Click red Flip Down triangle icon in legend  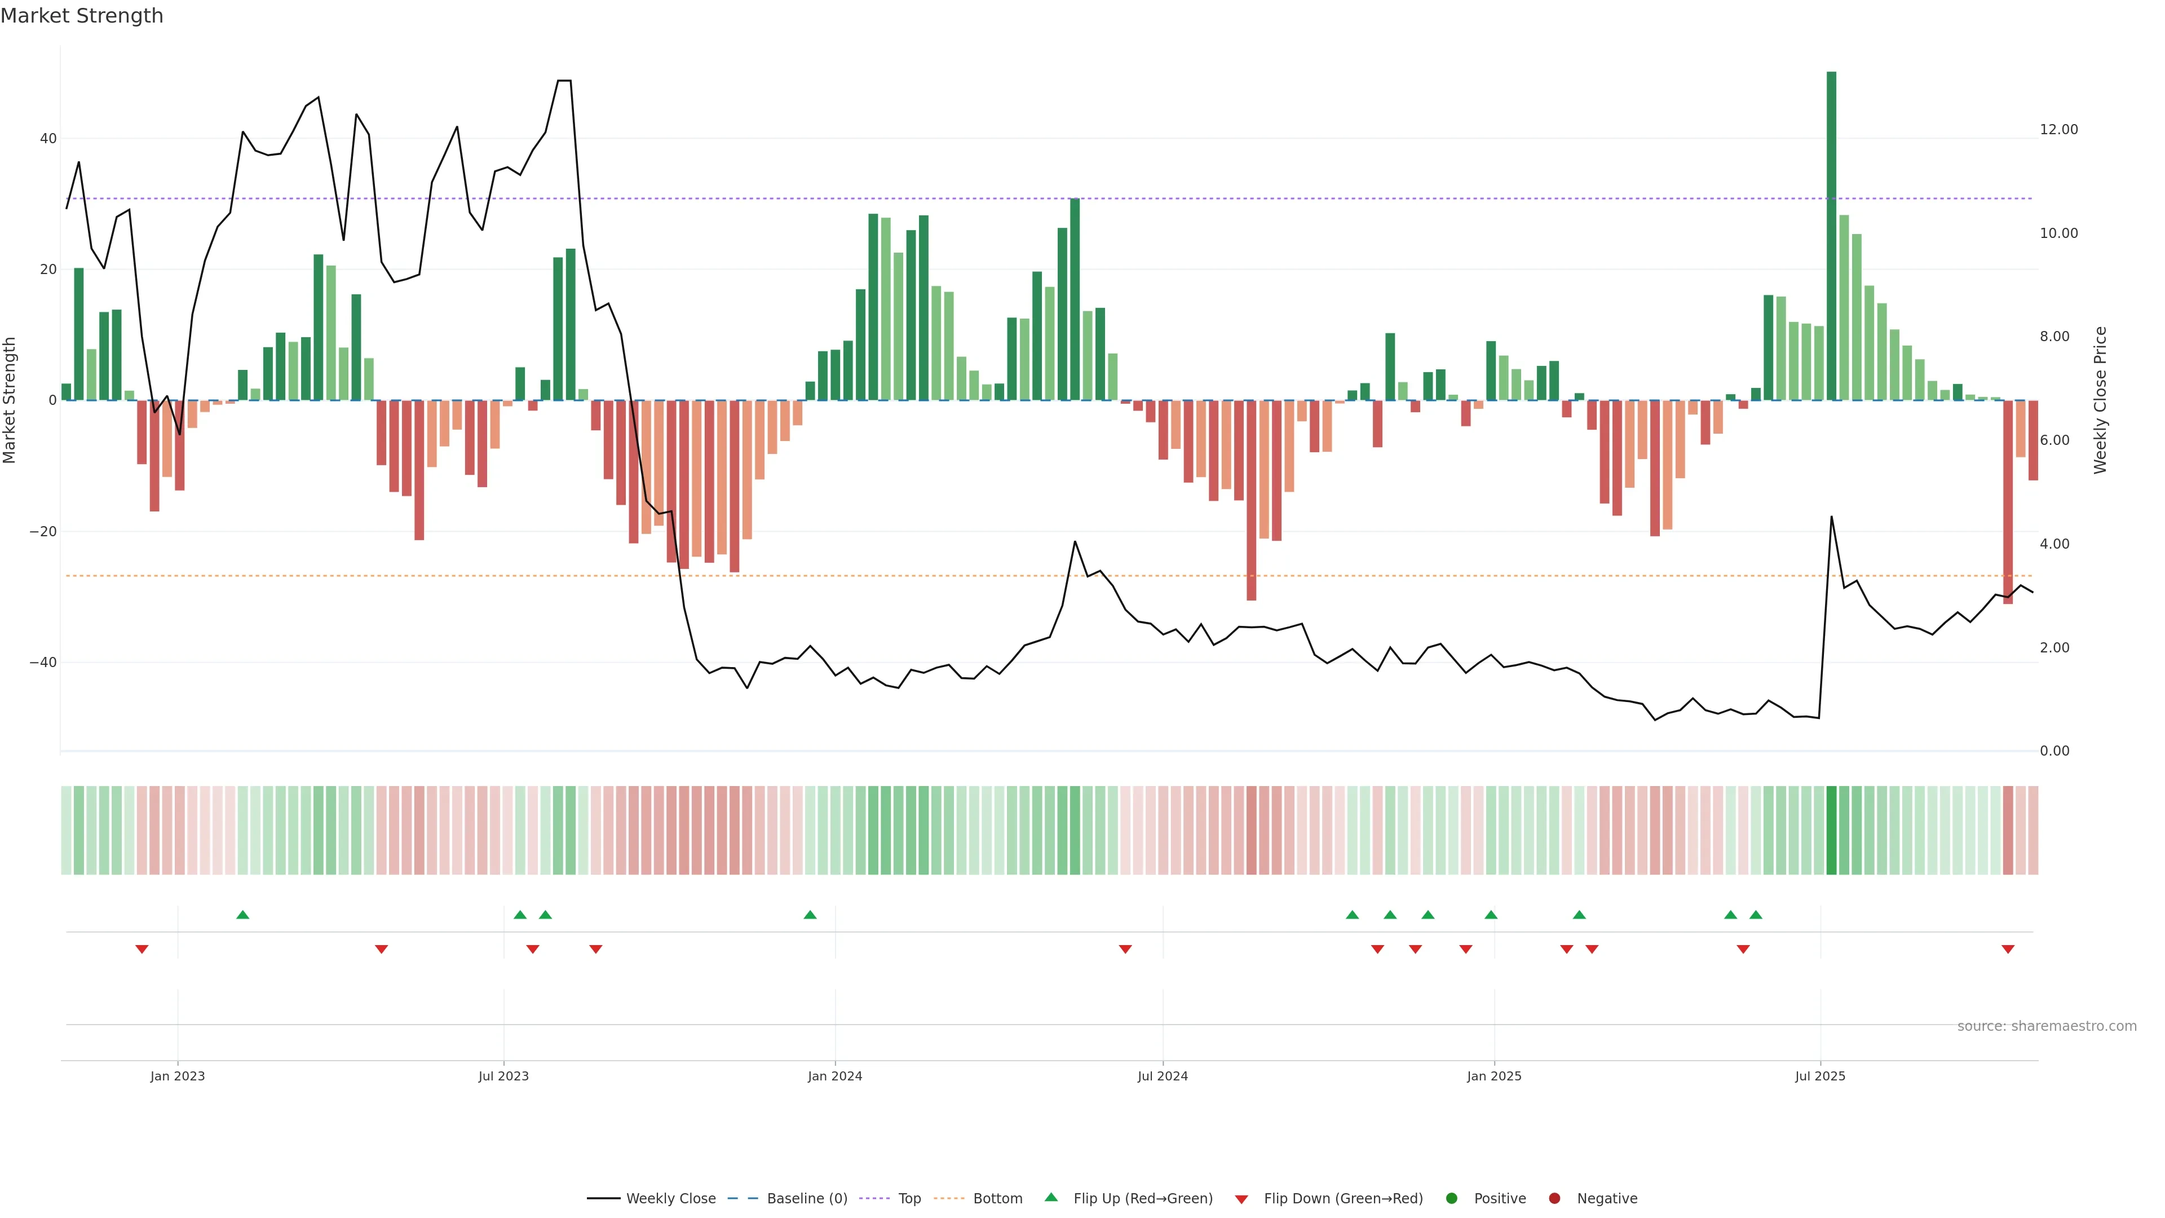click(x=1241, y=1199)
